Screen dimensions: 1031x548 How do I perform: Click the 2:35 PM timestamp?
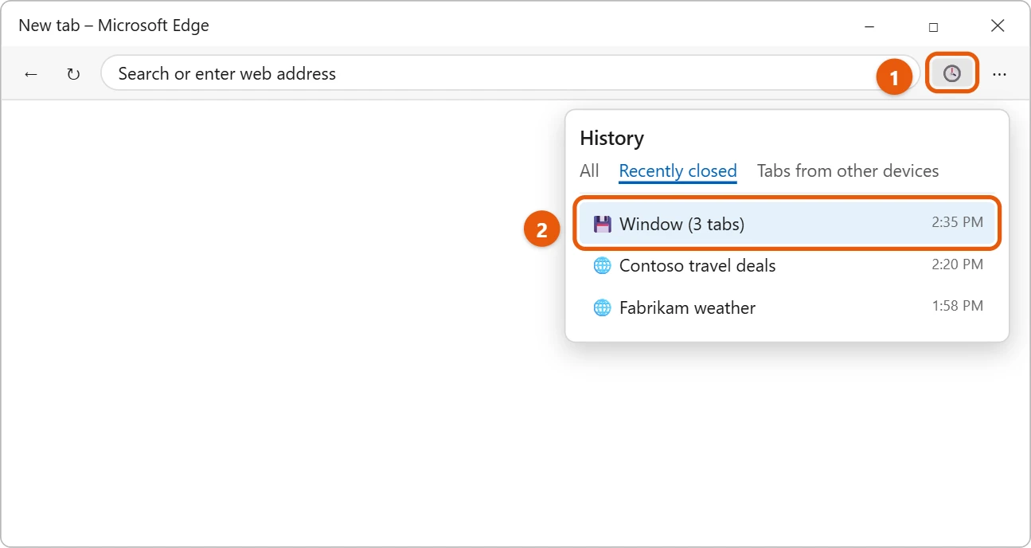coord(957,222)
